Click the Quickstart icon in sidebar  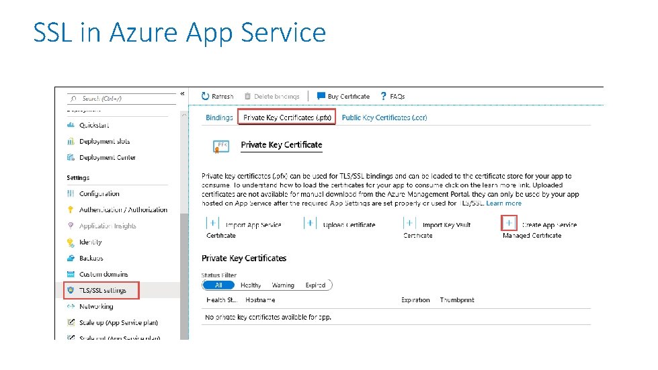click(71, 125)
